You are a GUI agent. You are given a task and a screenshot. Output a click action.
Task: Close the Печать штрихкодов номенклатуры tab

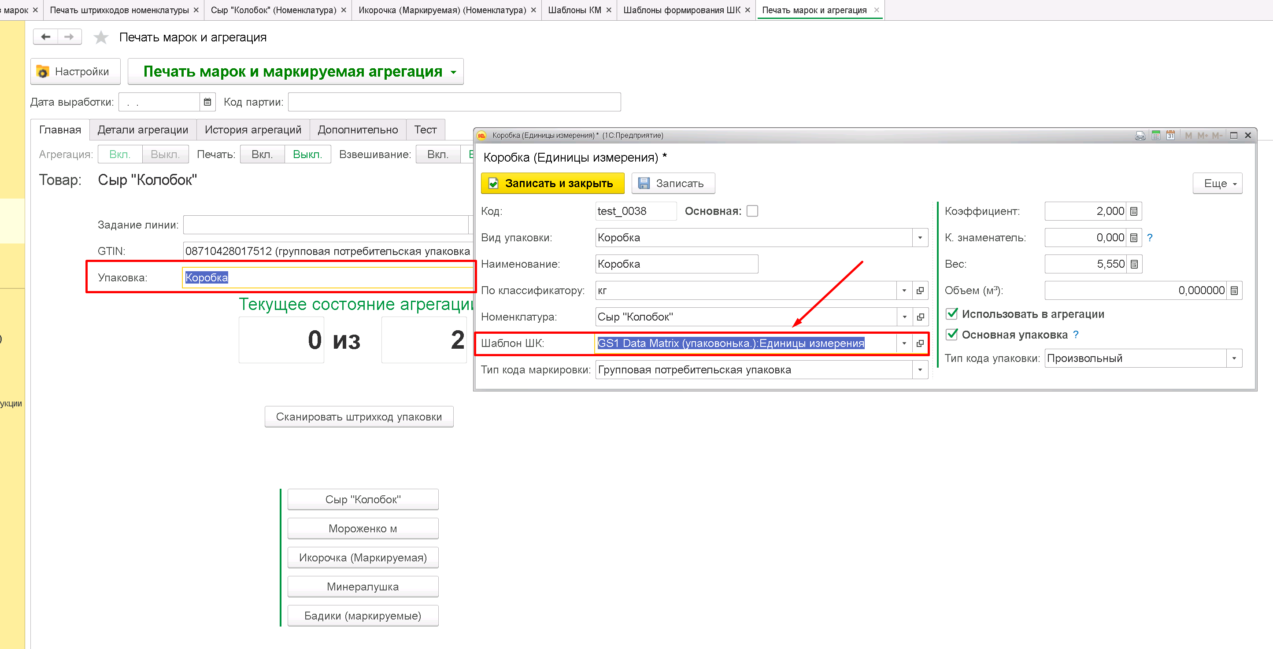pyautogui.click(x=196, y=10)
